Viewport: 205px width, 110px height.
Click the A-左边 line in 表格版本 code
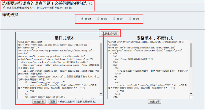click(x=121, y=91)
